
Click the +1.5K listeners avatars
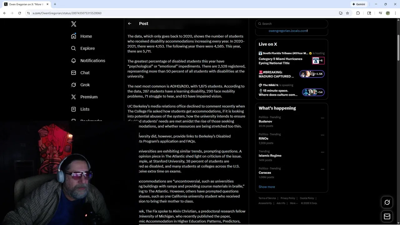coord(312,74)
